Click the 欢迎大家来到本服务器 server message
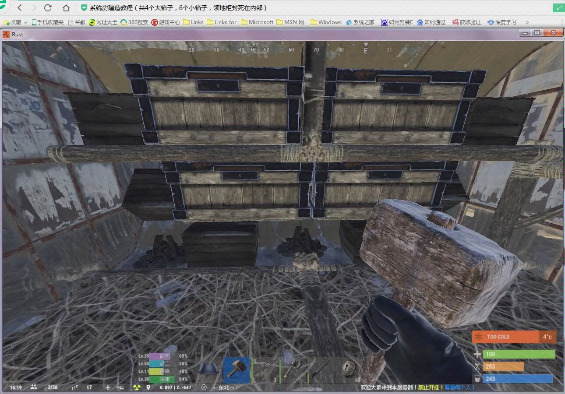This screenshot has height=394, width=565. pos(388,387)
